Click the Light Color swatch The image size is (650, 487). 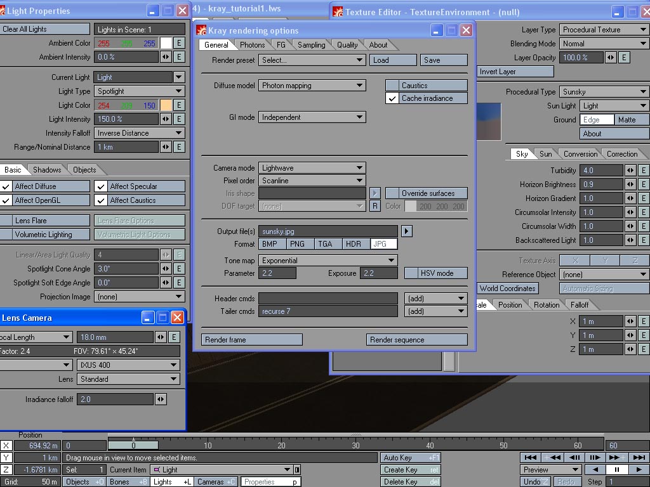[x=166, y=105]
